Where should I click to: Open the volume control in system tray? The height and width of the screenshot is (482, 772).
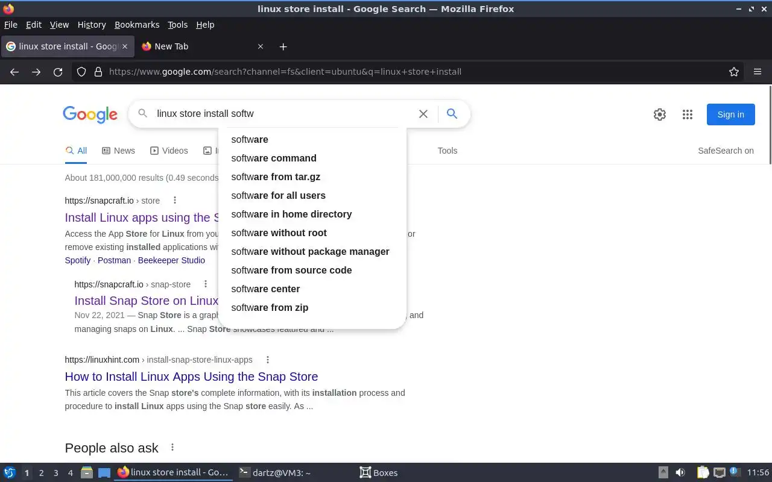point(680,472)
